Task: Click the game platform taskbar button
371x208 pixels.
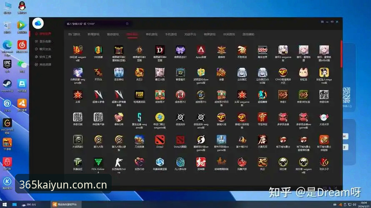Action: click(x=66, y=204)
